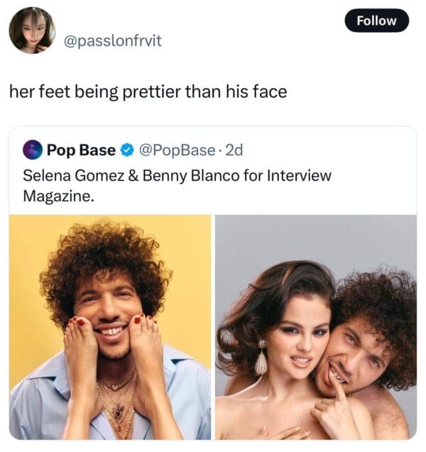Click the drop earring in the right photo

(261, 360)
